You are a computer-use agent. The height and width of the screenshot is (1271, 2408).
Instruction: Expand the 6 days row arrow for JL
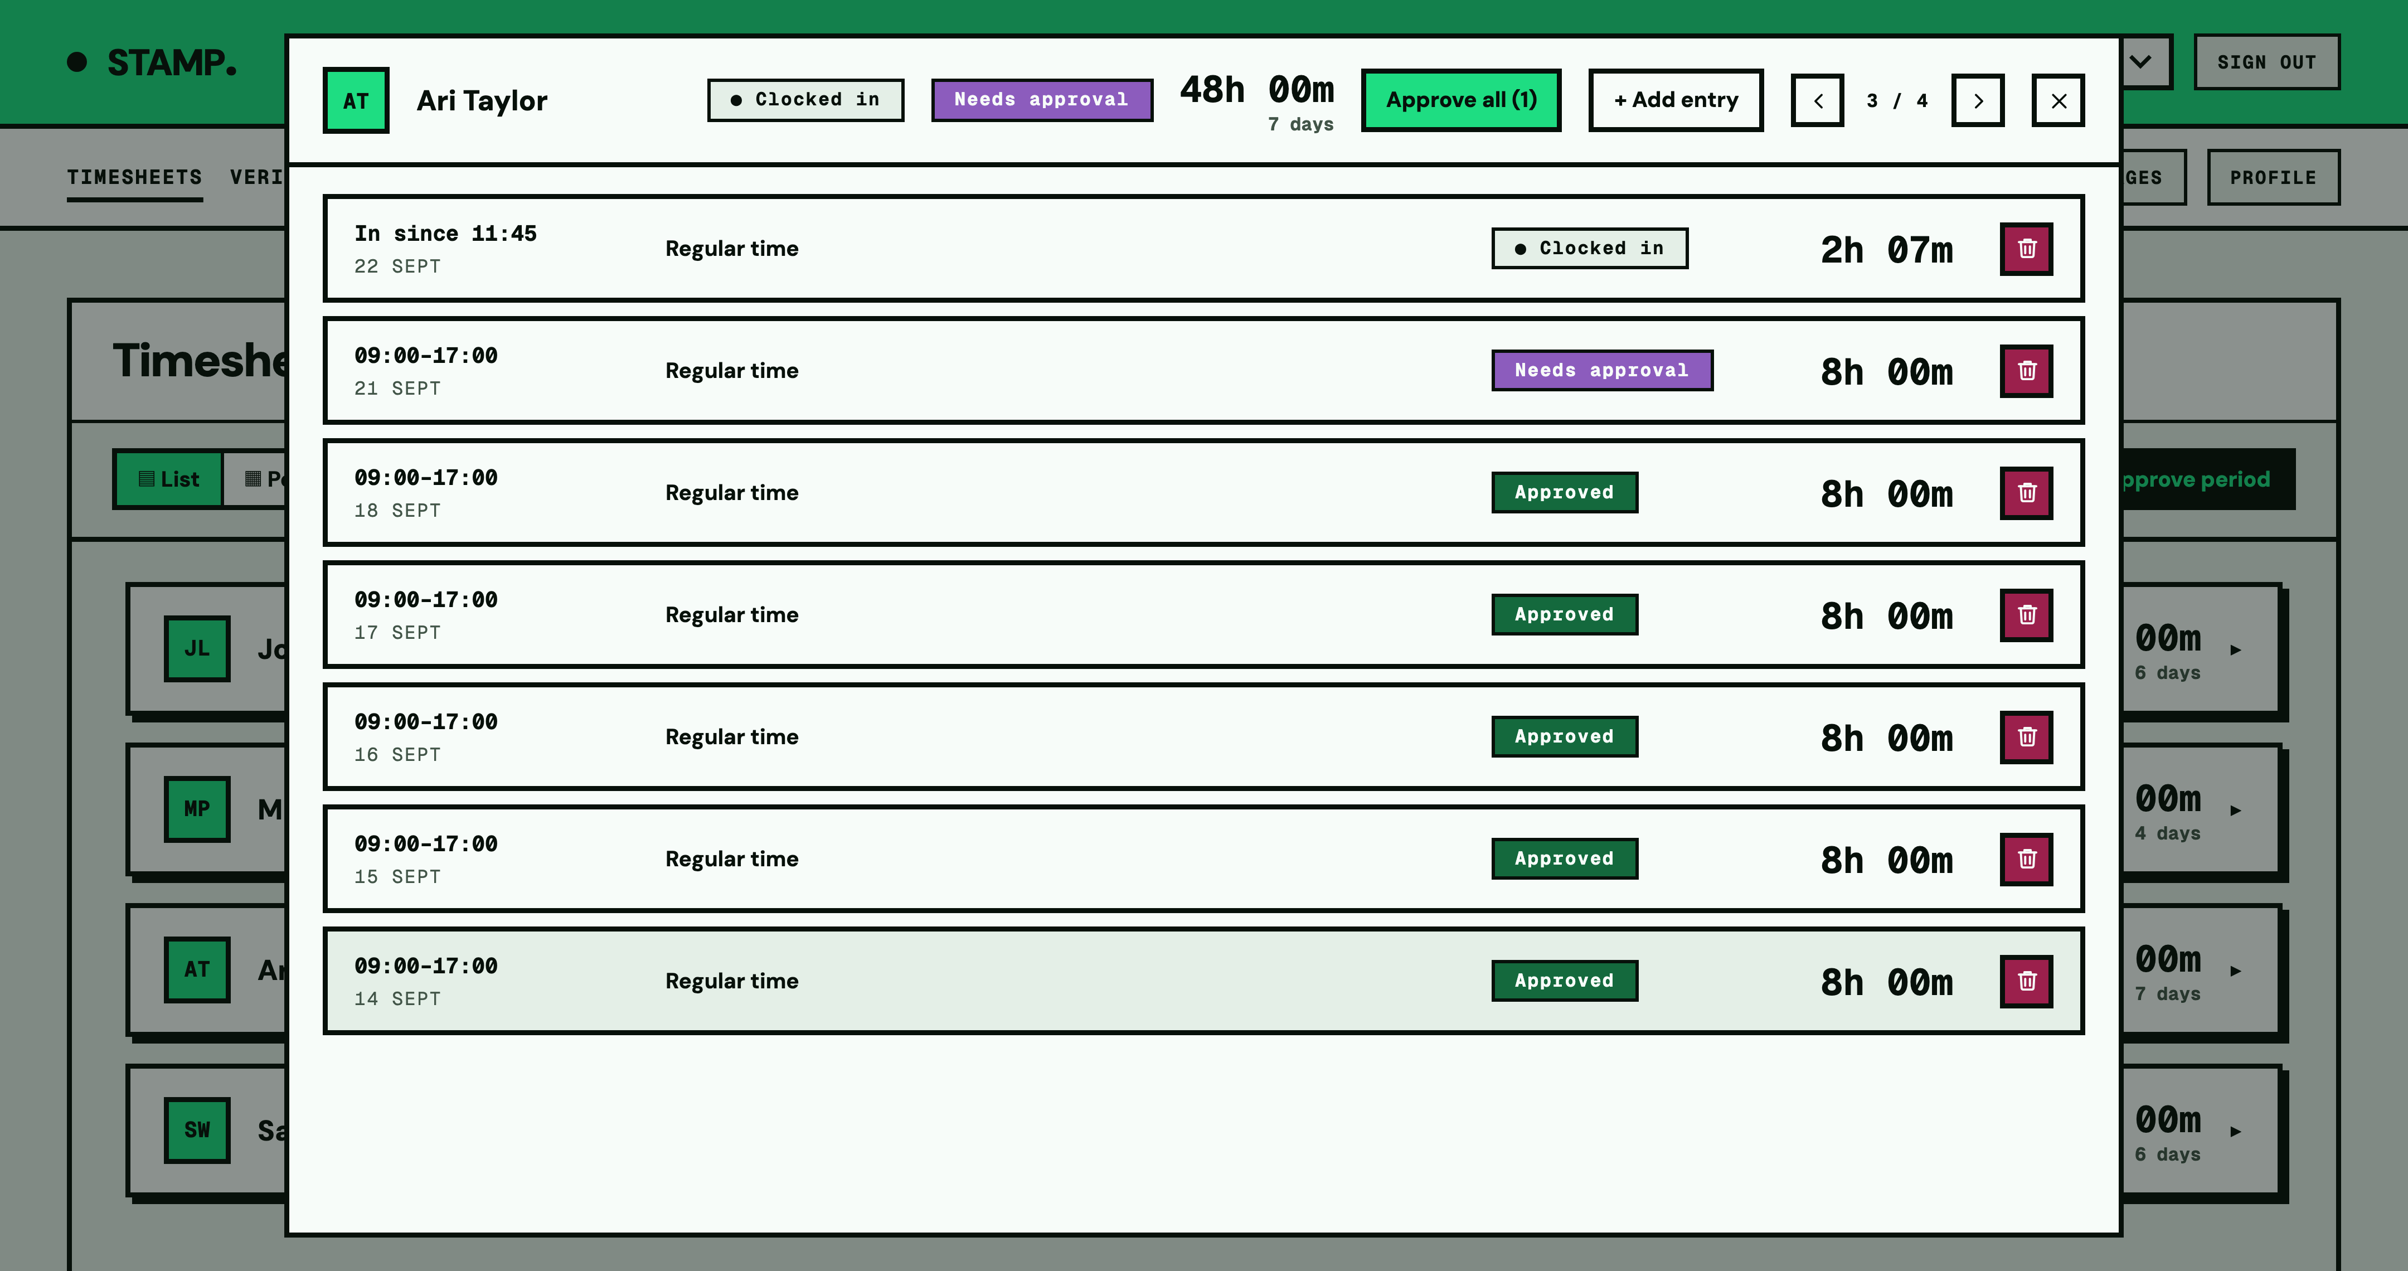click(2235, 649)
